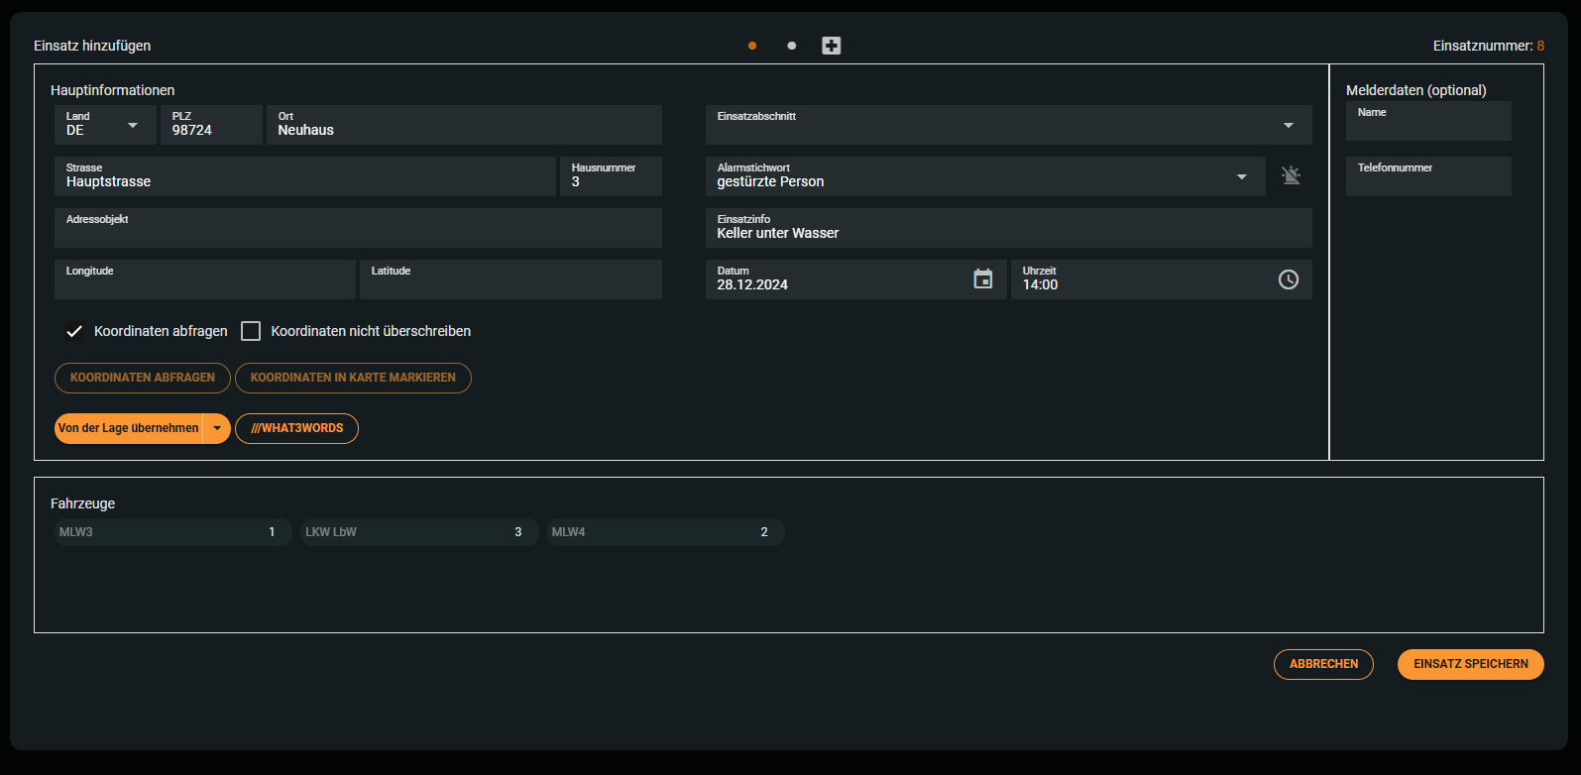Click into the Telefonnummer field
Screen dimensions: 1581x775
coord(1427,178)
